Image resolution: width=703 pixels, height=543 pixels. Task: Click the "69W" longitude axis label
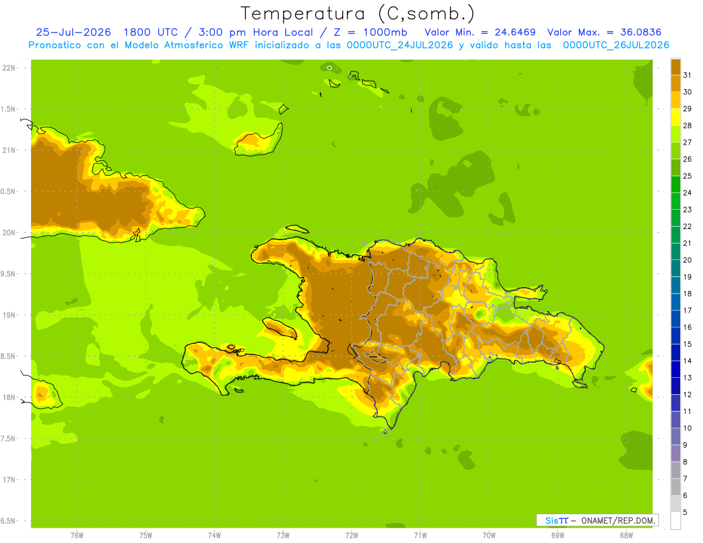click(558, 535)
